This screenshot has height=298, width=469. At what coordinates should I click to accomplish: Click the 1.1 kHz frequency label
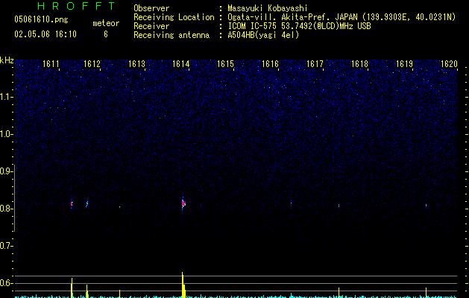tap(6, 97)
